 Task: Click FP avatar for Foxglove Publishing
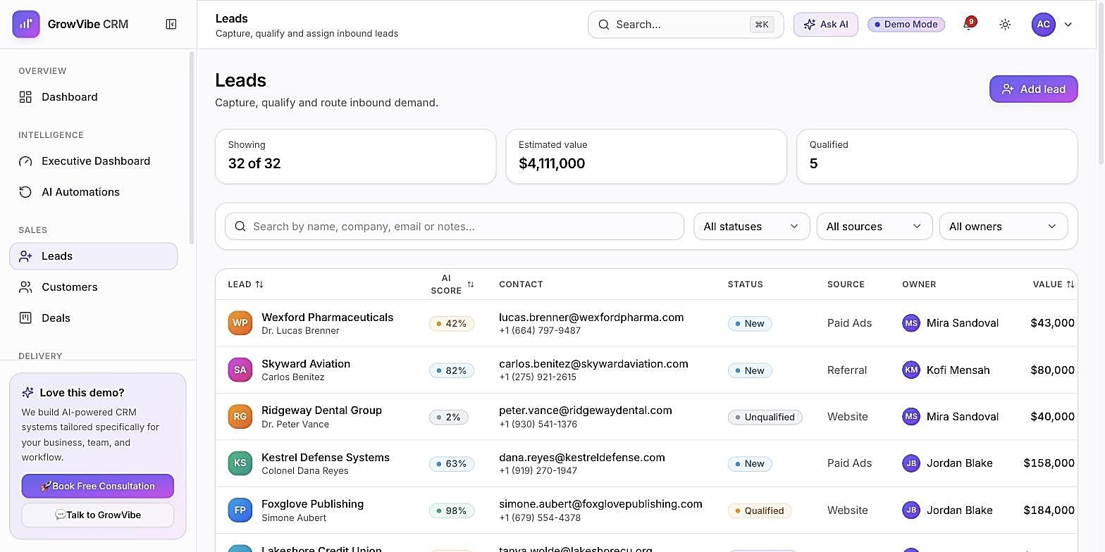[240, 510]
